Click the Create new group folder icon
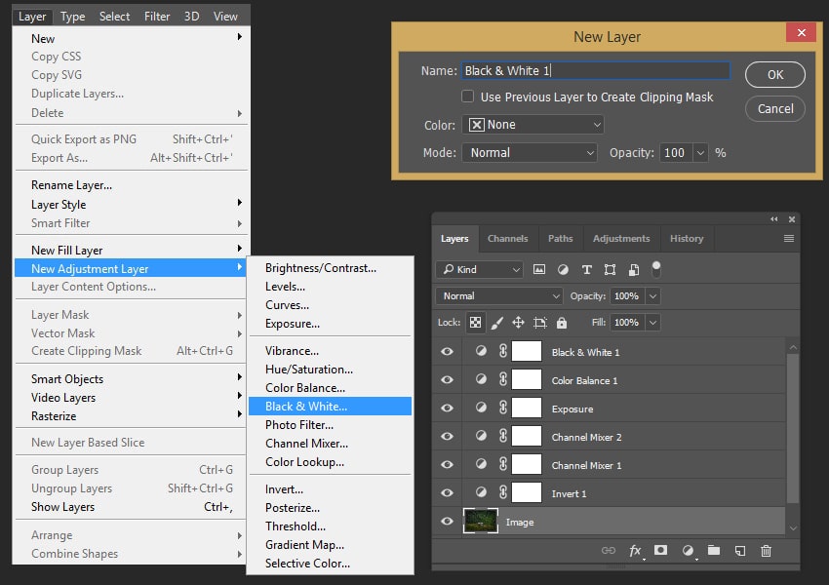Screen dimensions: 829x585 pos(714,551)
